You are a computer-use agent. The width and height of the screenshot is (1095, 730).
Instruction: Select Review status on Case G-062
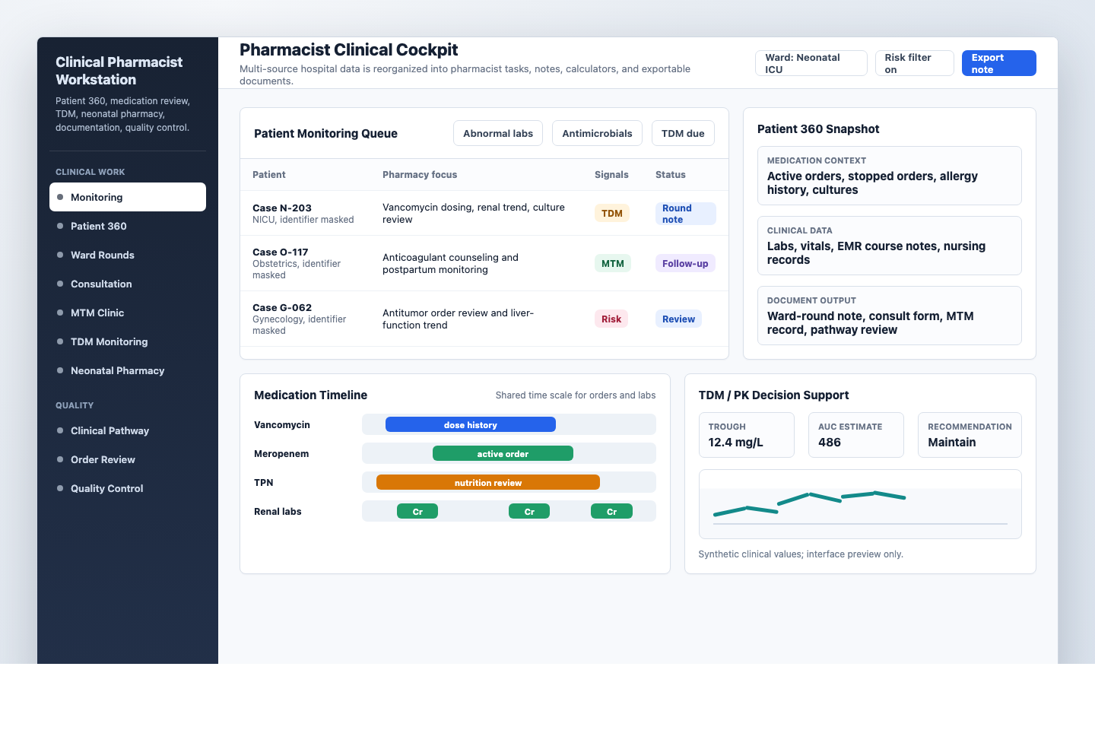pos(678,319)
